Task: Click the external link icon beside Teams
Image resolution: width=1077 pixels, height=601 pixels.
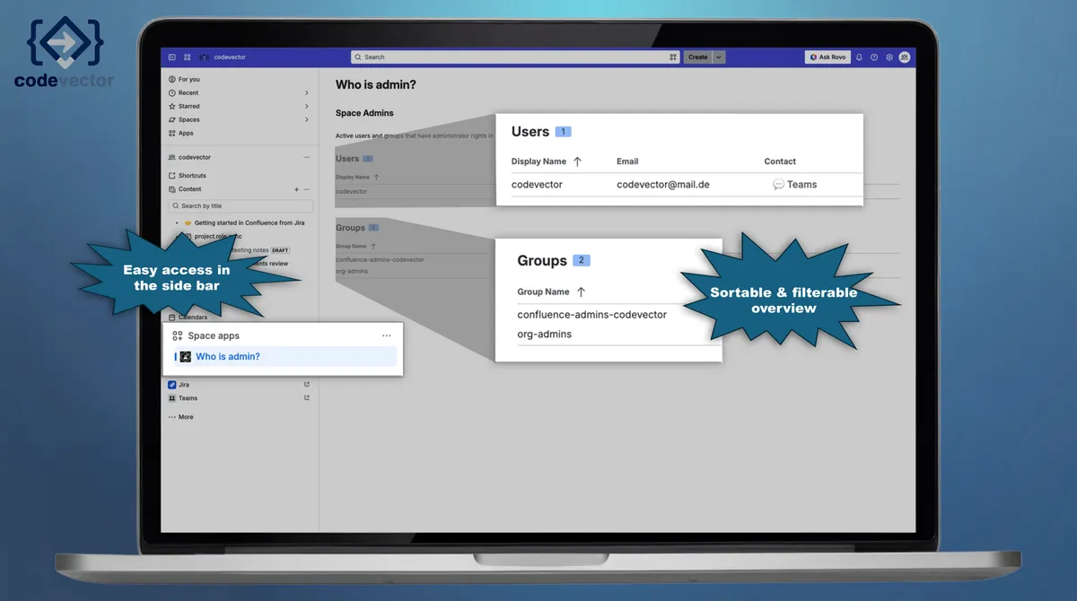Action: [x=307, y=398]
